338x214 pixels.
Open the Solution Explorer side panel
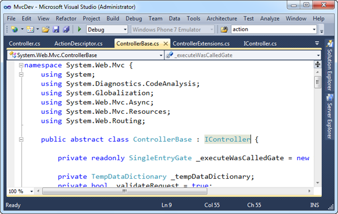330,65
